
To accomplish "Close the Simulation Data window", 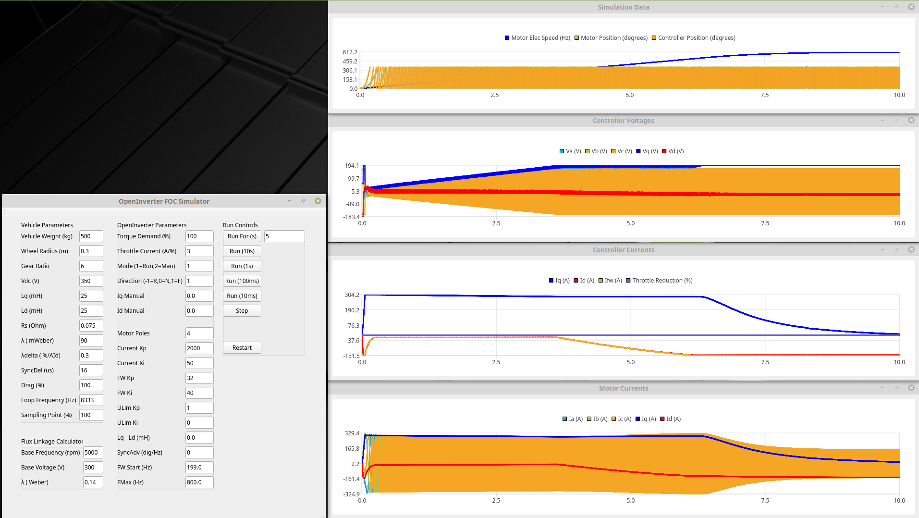I will coord(911,7).
